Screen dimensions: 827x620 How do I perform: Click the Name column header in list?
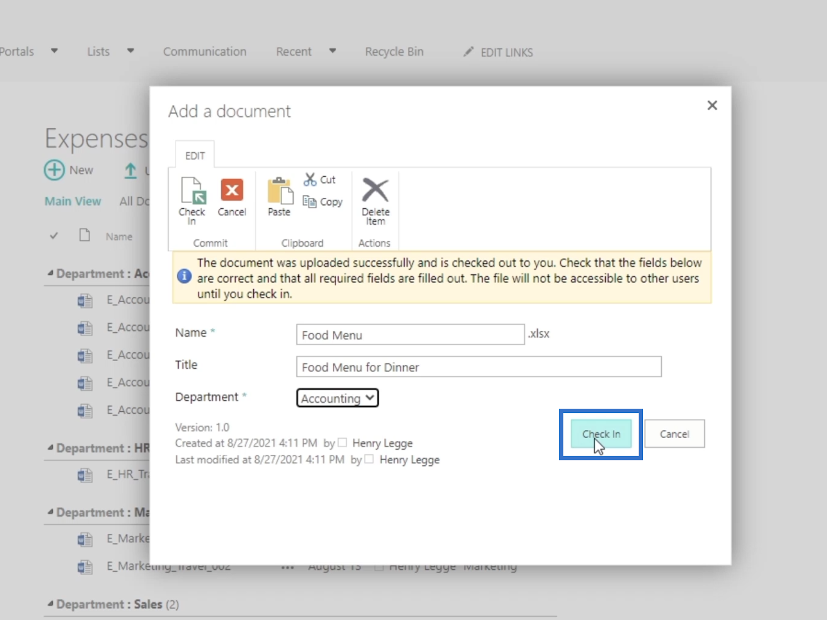click(119, 237)
